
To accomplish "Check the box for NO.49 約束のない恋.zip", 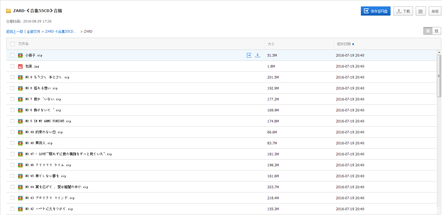I will [12, 132].
